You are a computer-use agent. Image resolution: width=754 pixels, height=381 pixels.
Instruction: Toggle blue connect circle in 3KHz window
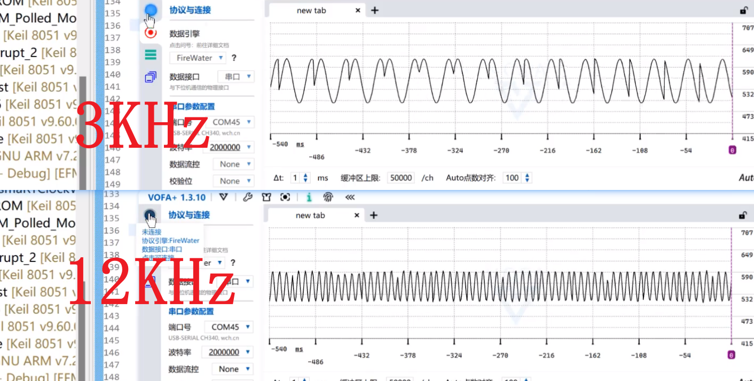click(x=151, y=10)
